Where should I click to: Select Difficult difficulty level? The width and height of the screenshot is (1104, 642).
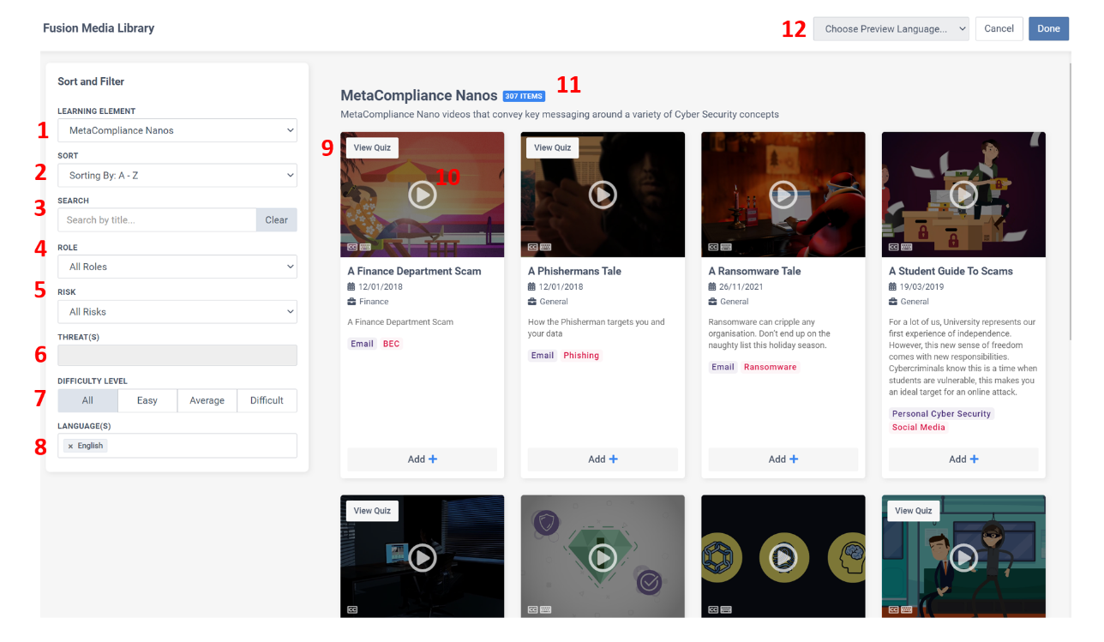coord(267,400)
